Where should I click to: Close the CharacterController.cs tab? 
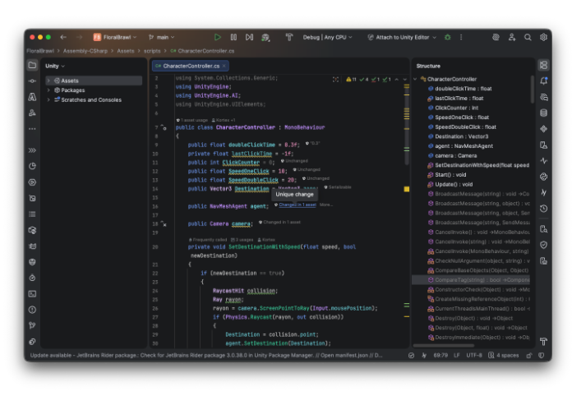point(224,66)
